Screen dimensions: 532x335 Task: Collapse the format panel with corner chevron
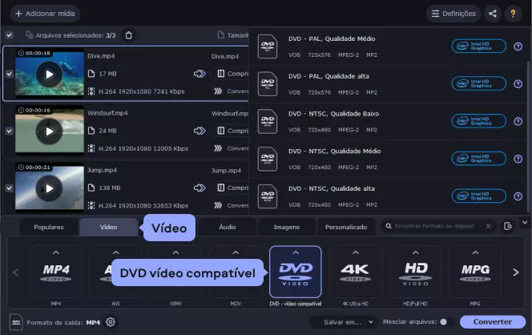[x=525, y=223]
